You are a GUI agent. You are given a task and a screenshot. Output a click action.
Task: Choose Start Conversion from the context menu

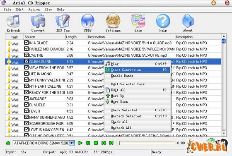coord(137,70)
